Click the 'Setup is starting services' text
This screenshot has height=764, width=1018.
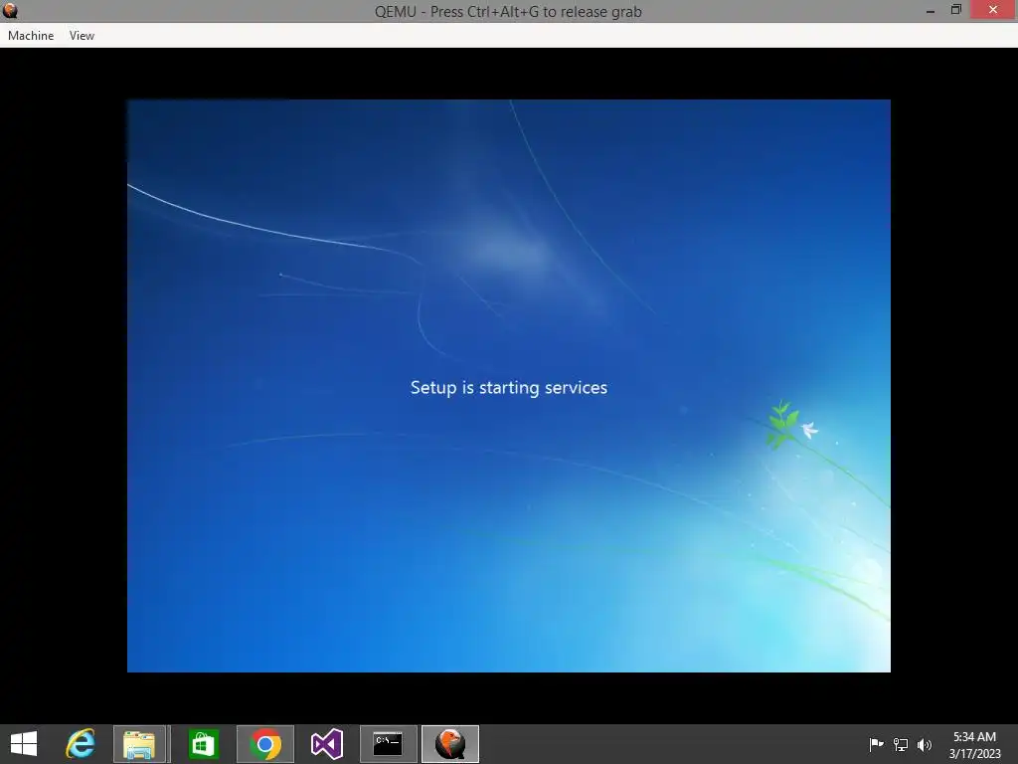509,388
